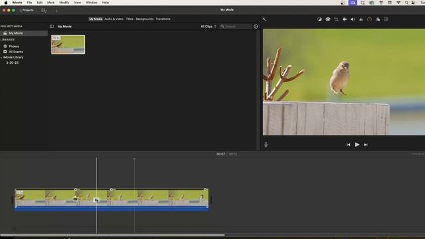Click the voiceover microphone icon
This screenshot has width=425, height=239.
pyautogui.click(x=266, y=145)
